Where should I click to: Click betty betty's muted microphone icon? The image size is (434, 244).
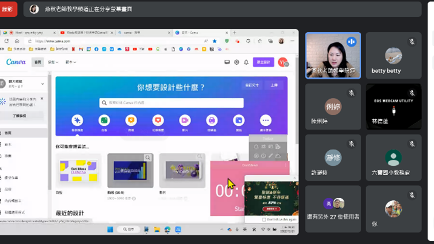[412, 42]
